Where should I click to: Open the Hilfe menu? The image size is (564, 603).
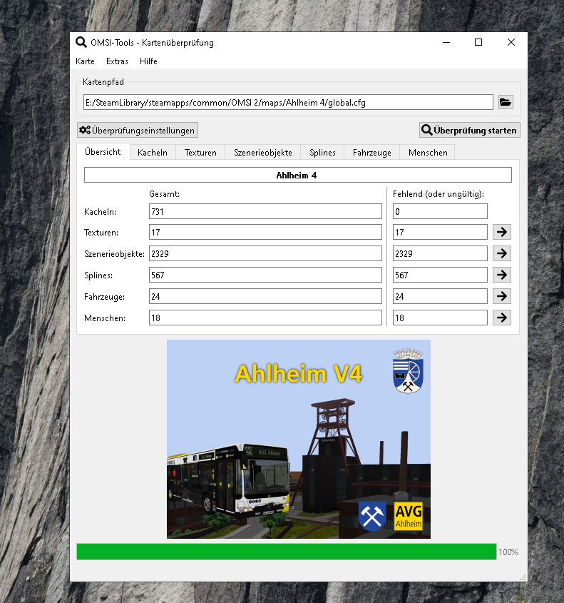[x=148, y=61]
